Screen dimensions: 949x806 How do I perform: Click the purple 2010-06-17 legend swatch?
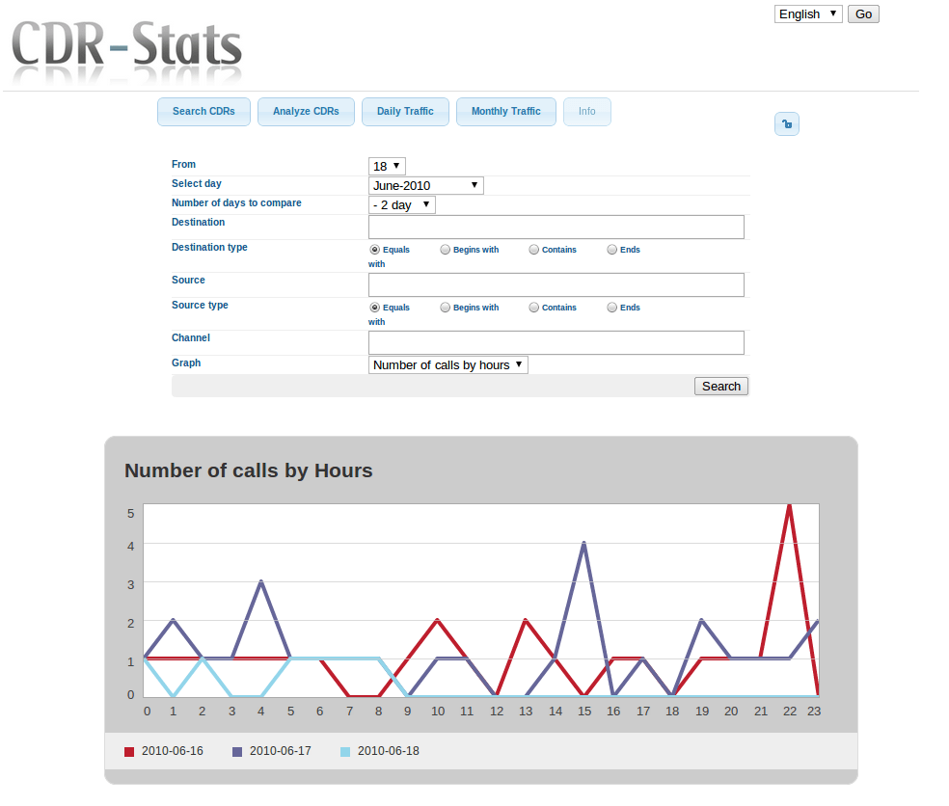coord(237,752)
